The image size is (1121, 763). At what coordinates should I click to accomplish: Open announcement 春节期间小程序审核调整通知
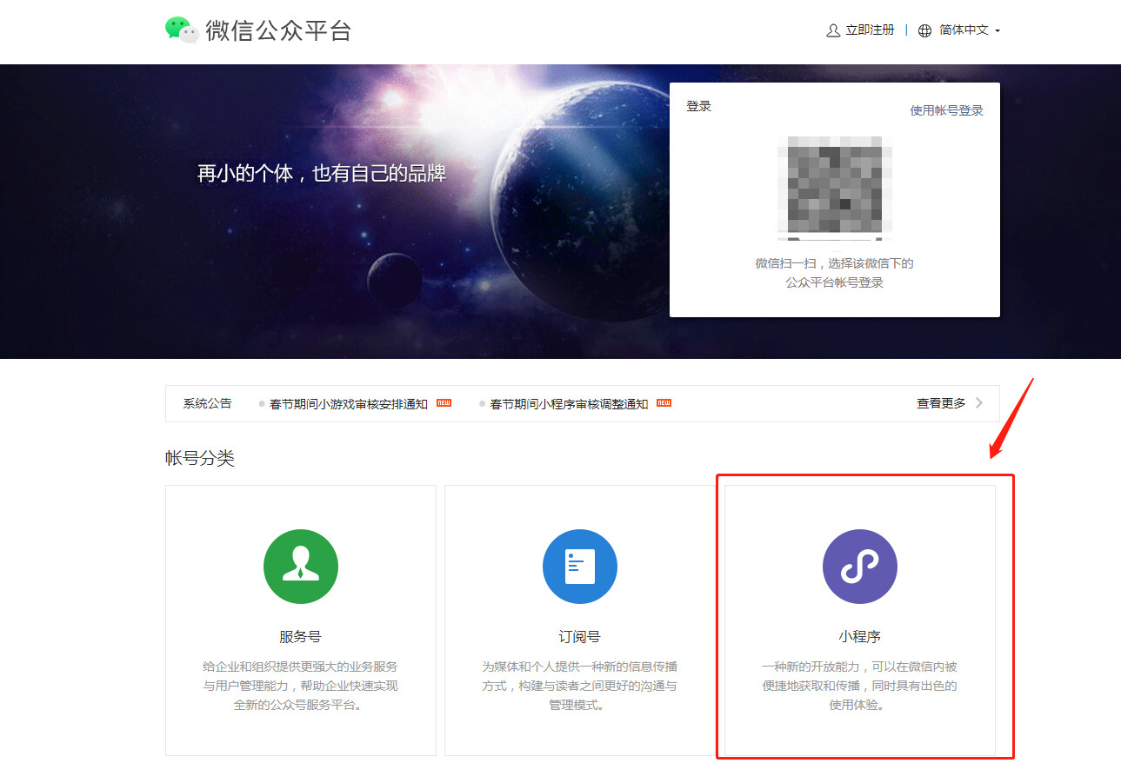[x=569, y=404]
